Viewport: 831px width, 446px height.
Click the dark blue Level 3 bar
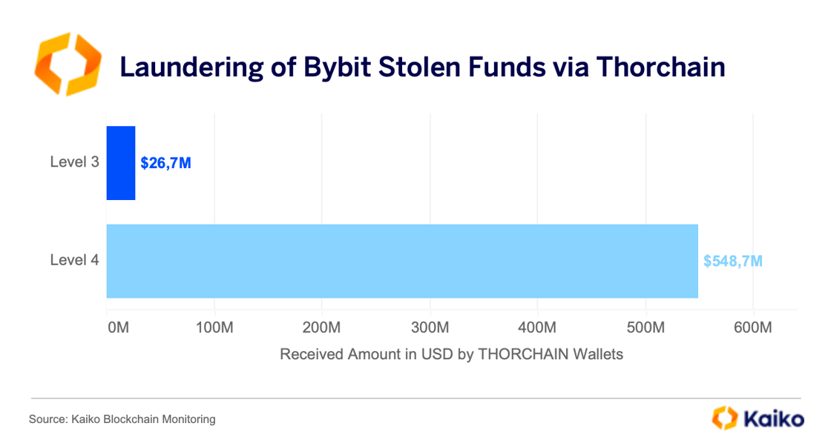(x=121, y=163)
